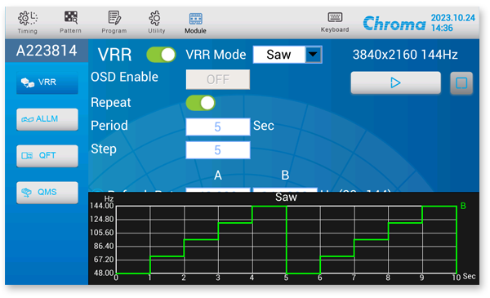This screenshot has height=298, width=490.
Task: Toggle OSD Enable OFF button
Action: click(x=218, y=80)
